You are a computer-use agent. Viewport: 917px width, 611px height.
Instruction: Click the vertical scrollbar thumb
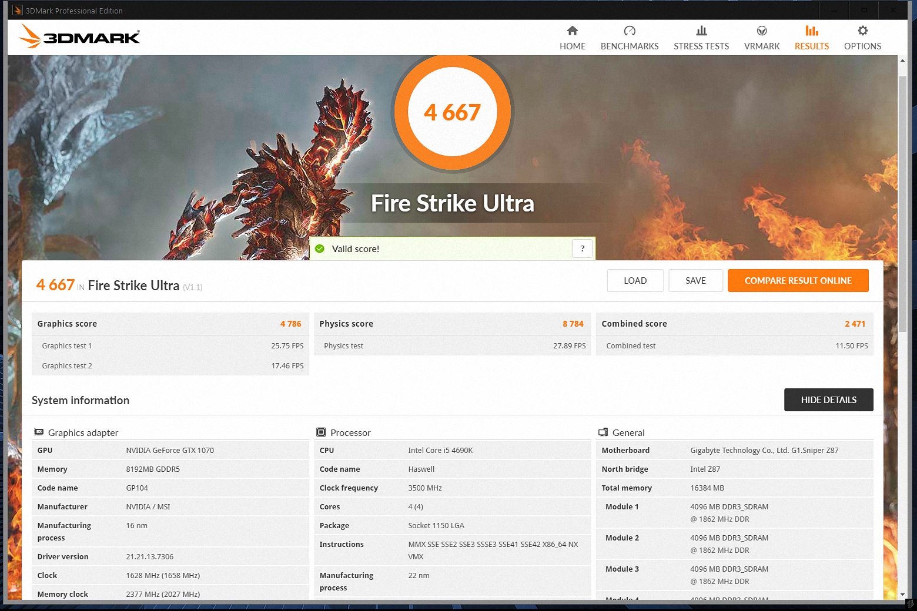[x=902, y=203]
